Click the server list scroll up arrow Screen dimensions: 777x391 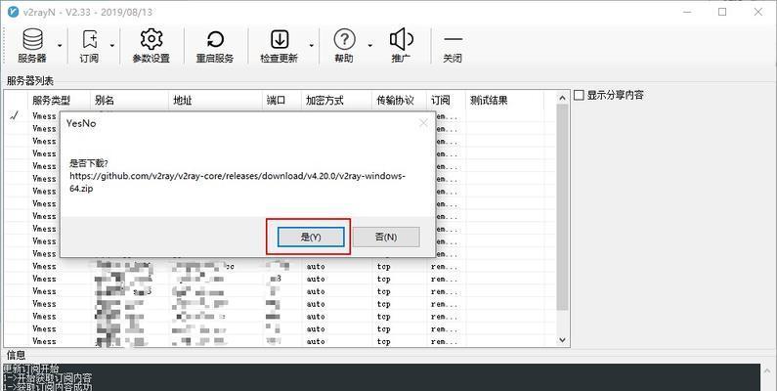click(x=562, y=98)
